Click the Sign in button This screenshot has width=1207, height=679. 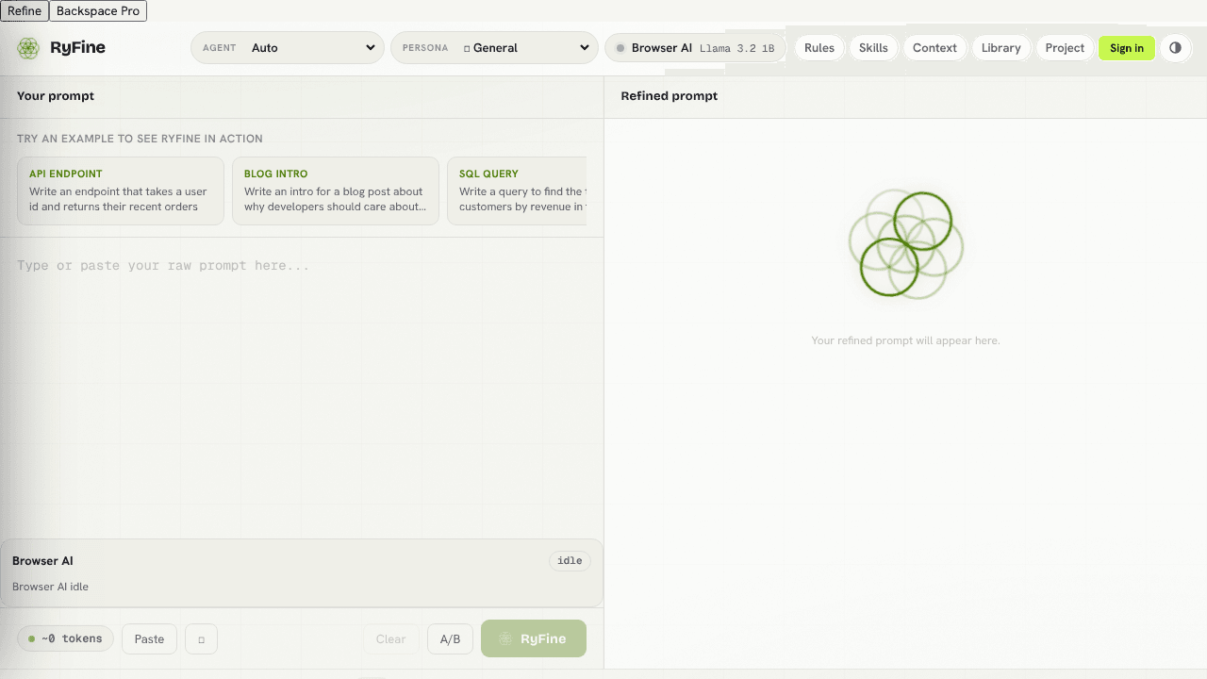point(1127,48)
